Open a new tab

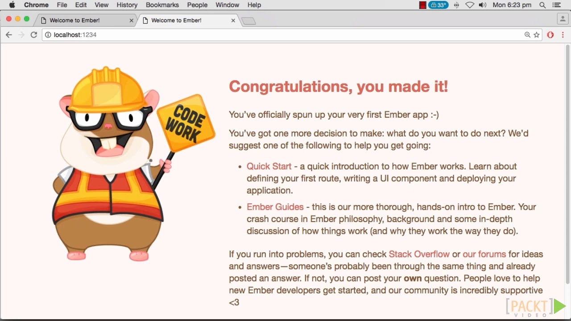(x=248, y=21)
